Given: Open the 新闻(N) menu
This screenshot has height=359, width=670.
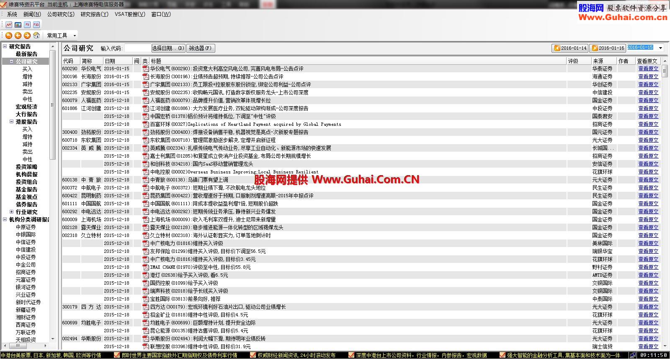Looking at the screenshot, I should point(32,14).
